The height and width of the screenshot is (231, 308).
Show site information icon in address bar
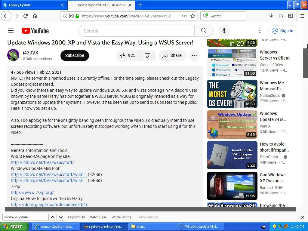click(x=65, y=16)
